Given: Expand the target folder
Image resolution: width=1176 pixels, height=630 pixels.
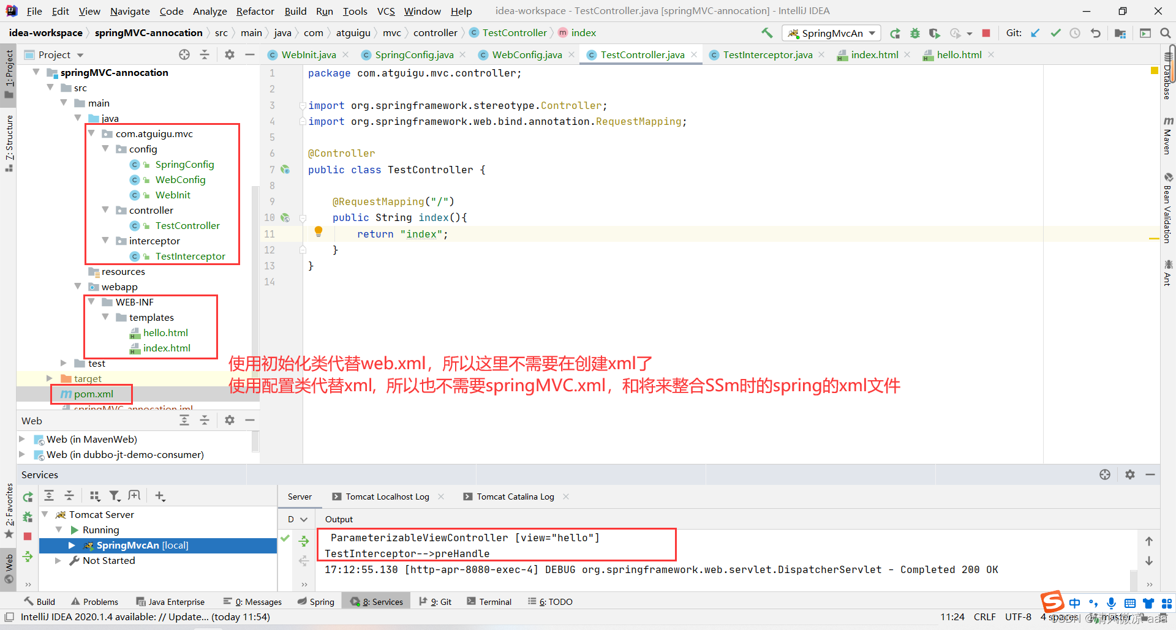Looking at the screenshot, I should pos(50,378).
